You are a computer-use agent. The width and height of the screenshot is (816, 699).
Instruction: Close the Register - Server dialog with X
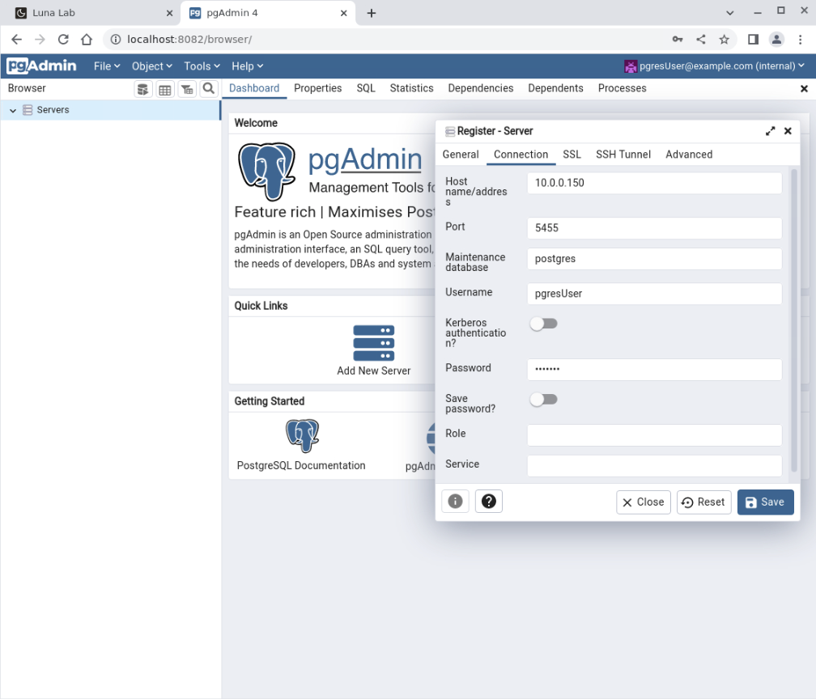[788, 131]
